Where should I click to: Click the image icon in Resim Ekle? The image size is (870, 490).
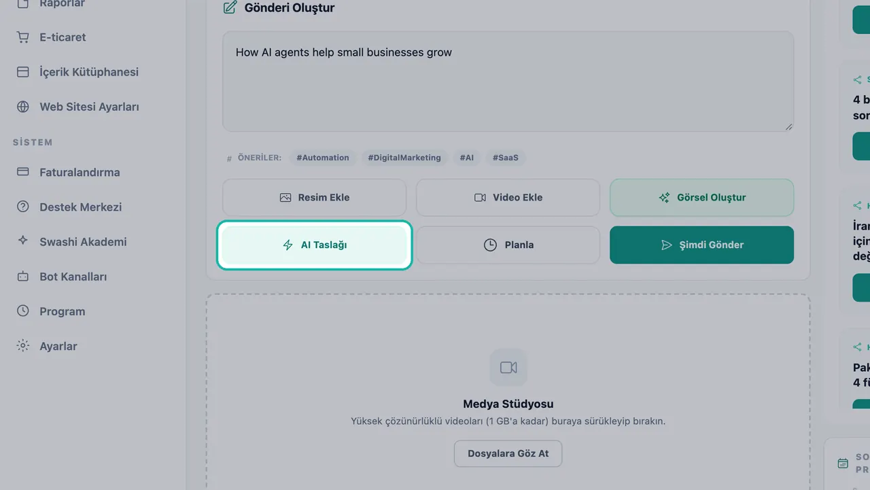(285, 198)
